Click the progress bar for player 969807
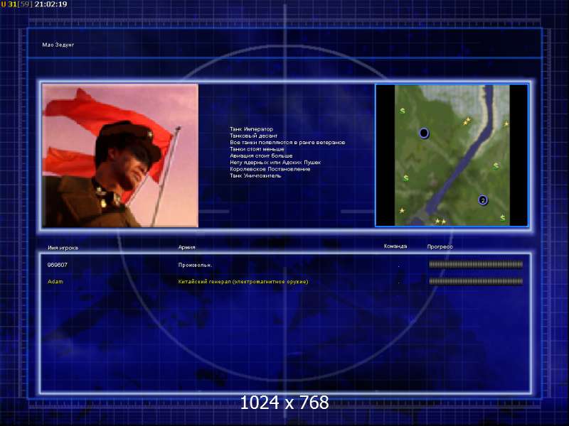 pyautogui.click(x=476, y=264)
